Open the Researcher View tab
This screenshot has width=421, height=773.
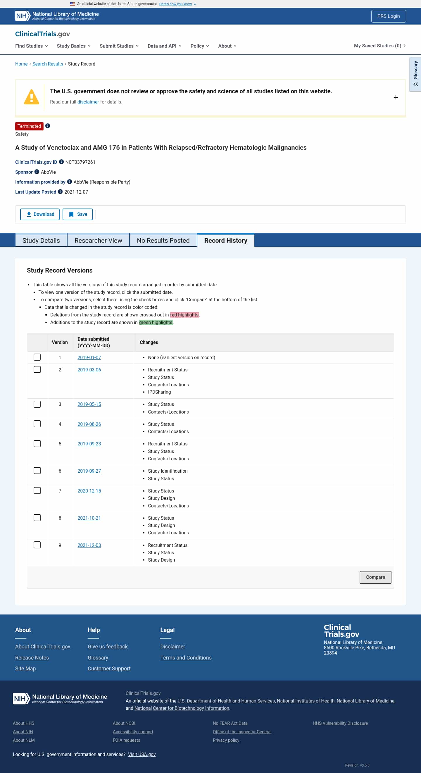98,240
